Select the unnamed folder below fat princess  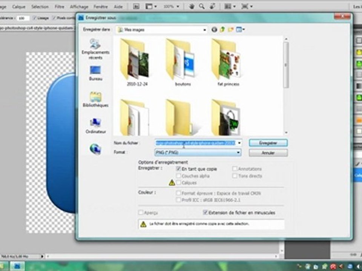pos(226,117)
